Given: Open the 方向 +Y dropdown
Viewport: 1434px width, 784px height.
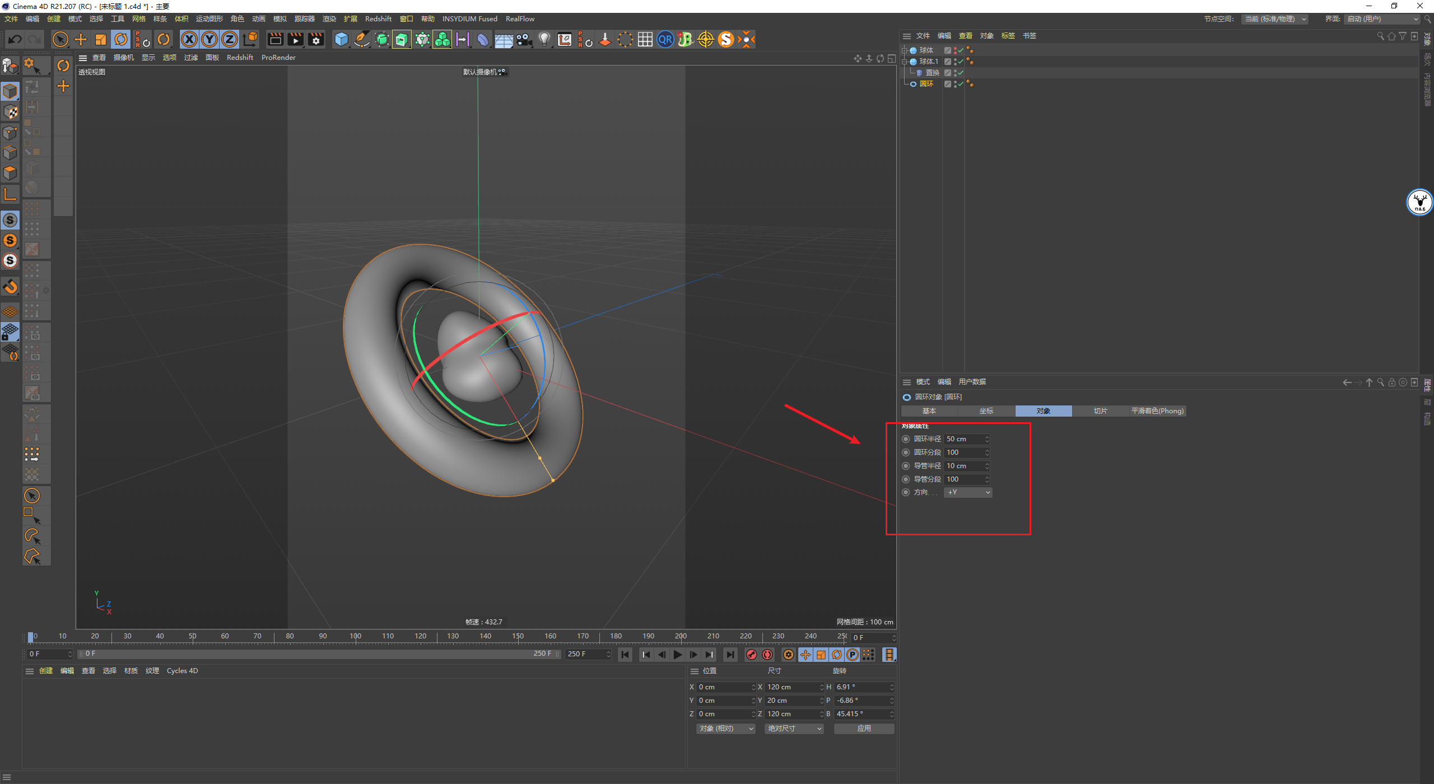Looking at the screenshot, I should point(969,492).
